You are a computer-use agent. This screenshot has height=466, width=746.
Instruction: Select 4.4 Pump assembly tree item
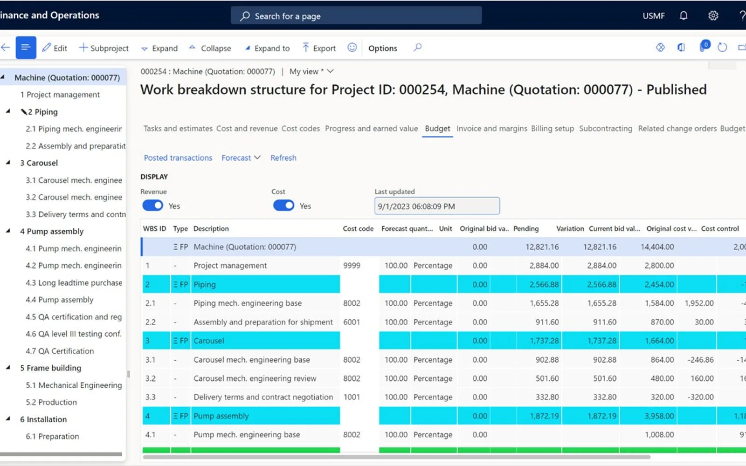click(59, 300)
